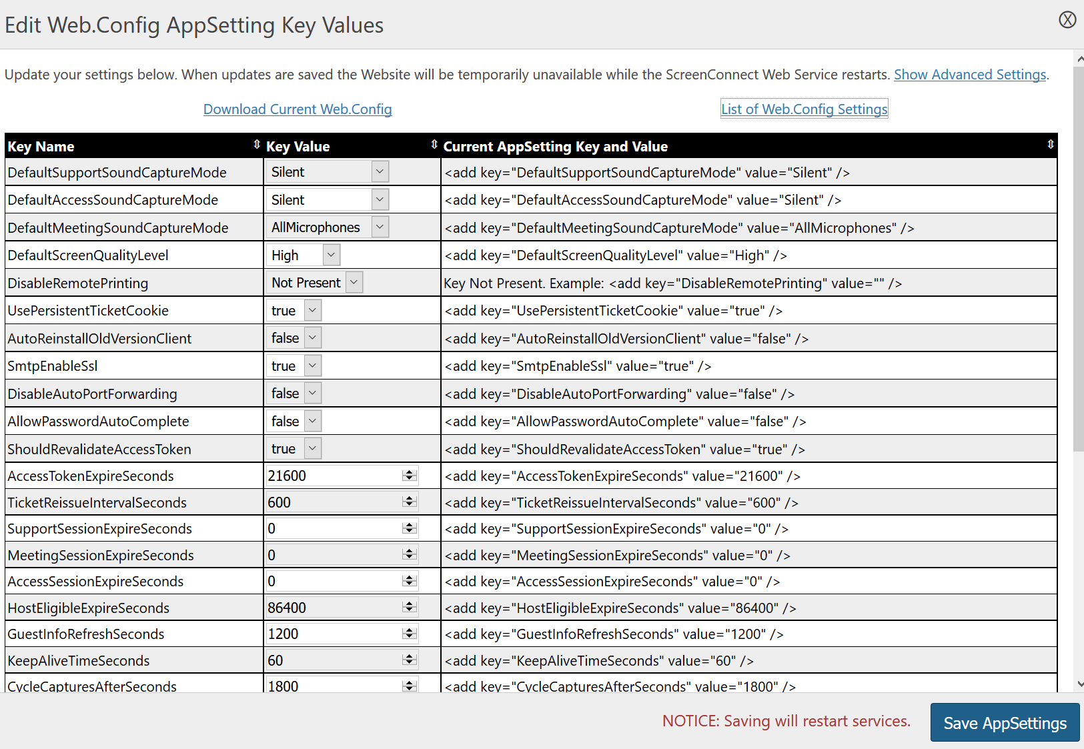This screenshot has width=1084, height=749.
Task: Click scrollbar down arrow
Action: coord(1080,684)
